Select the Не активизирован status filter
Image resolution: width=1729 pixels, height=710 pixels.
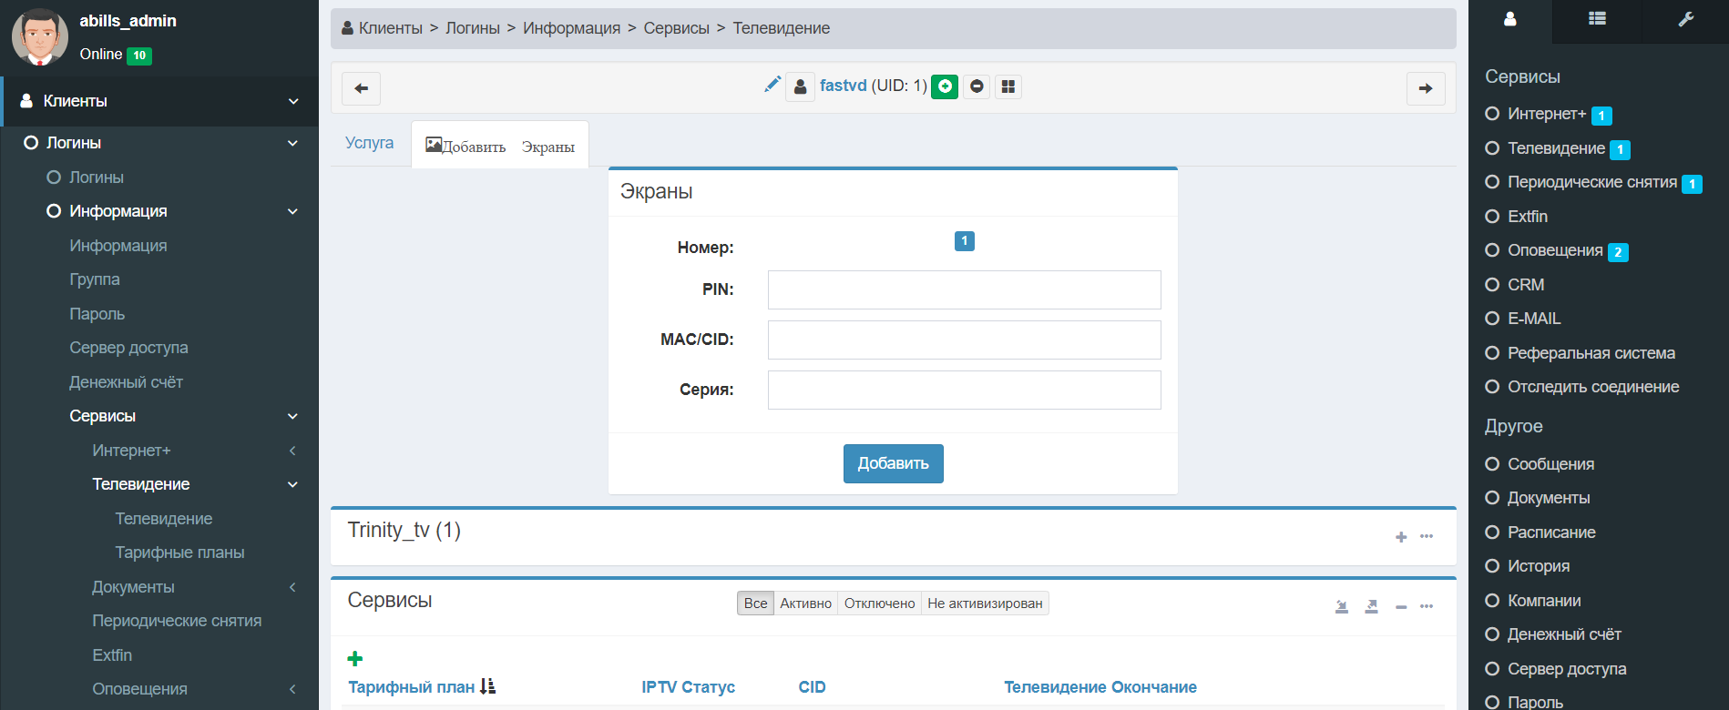coord(985,603)
